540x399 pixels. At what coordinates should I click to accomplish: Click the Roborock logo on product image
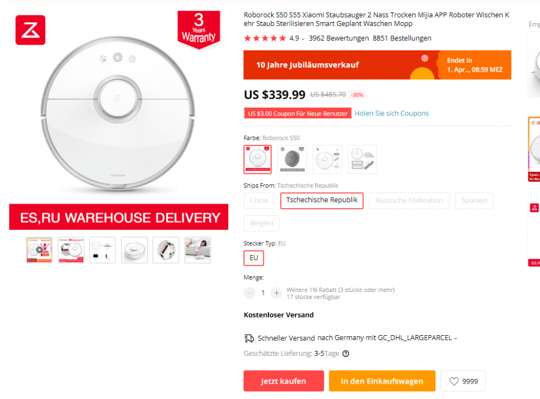click(30, 30)
